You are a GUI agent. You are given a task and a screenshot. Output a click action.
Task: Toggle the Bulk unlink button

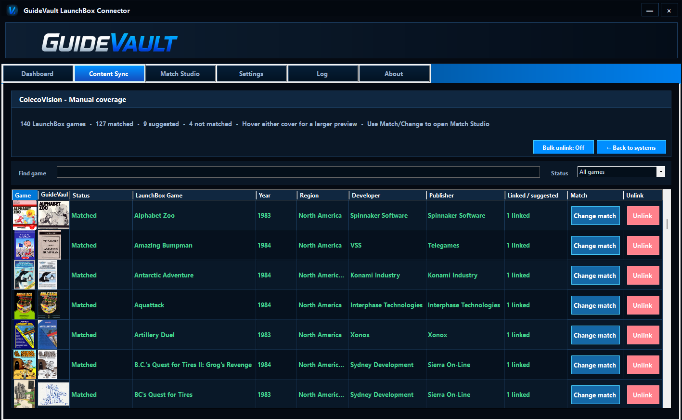[x=564, y=147]
